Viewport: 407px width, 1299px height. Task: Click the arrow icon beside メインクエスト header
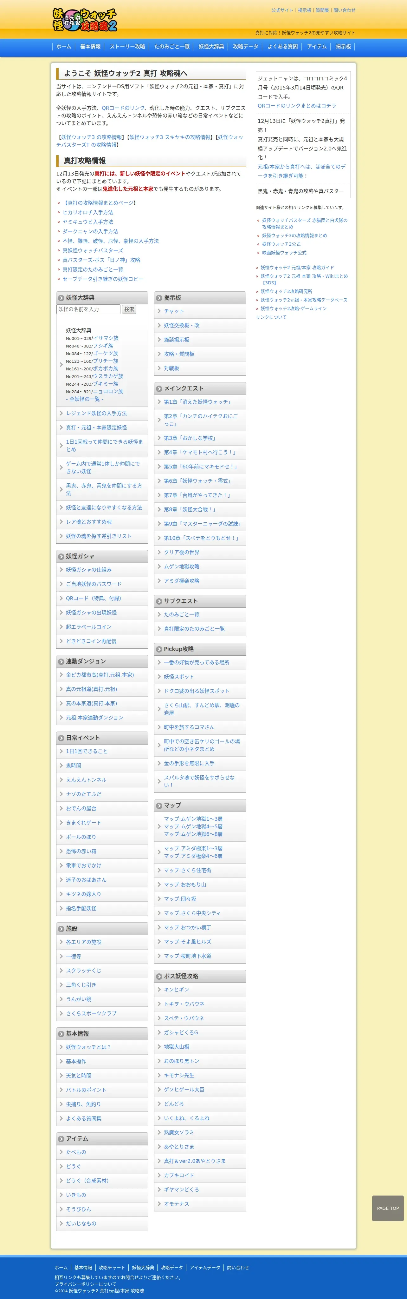click(x=159, y=389)
